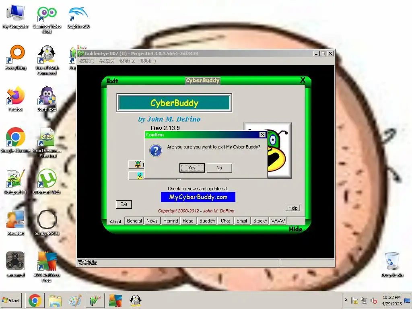Open the Camfrog Video Chat shortcut
Image resolution: width=412 pixels, height=309 pixels.
[x=47, y=20]
